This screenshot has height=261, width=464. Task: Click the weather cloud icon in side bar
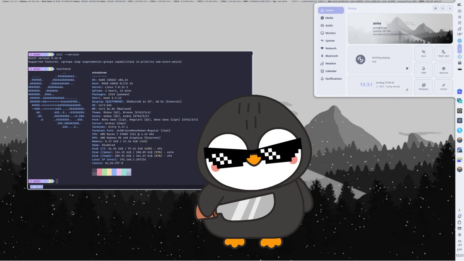459,29
